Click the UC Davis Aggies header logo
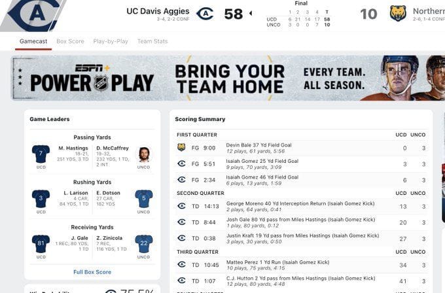The width and height of the screenshot is (445, 293). (205, 13)
